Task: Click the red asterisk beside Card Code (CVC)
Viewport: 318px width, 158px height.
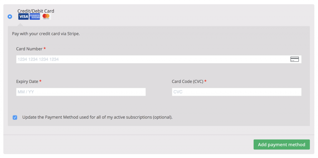Action: coord(205,81)
